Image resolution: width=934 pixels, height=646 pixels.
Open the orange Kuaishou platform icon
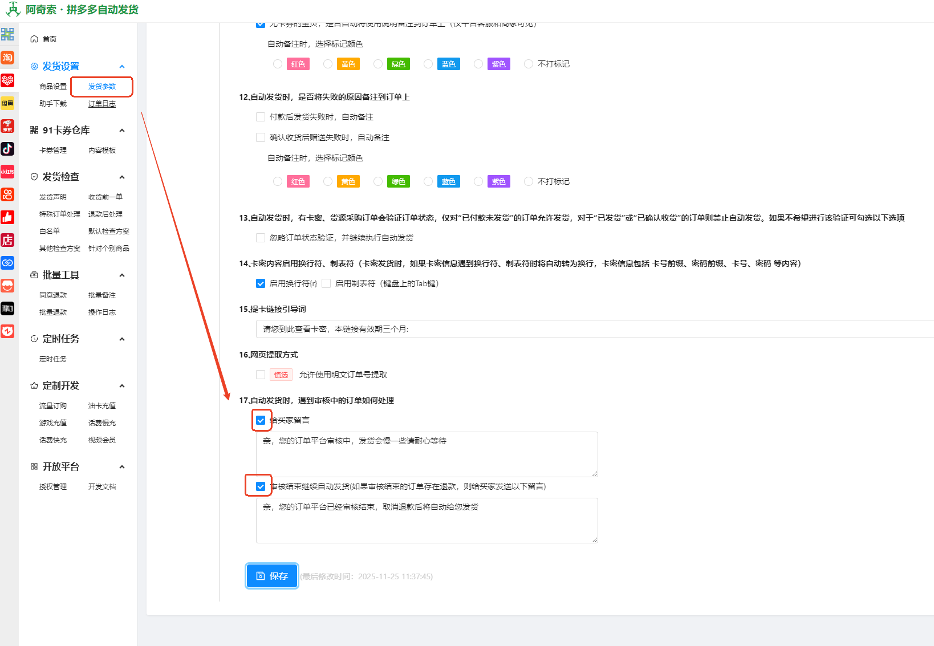pos(7,194)
